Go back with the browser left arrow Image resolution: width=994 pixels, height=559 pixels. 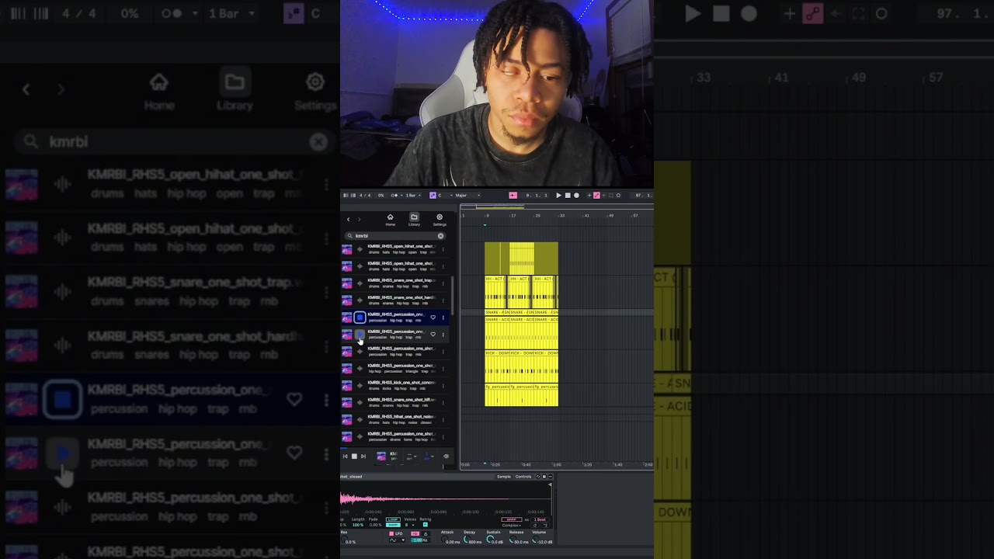pos(348,219)
